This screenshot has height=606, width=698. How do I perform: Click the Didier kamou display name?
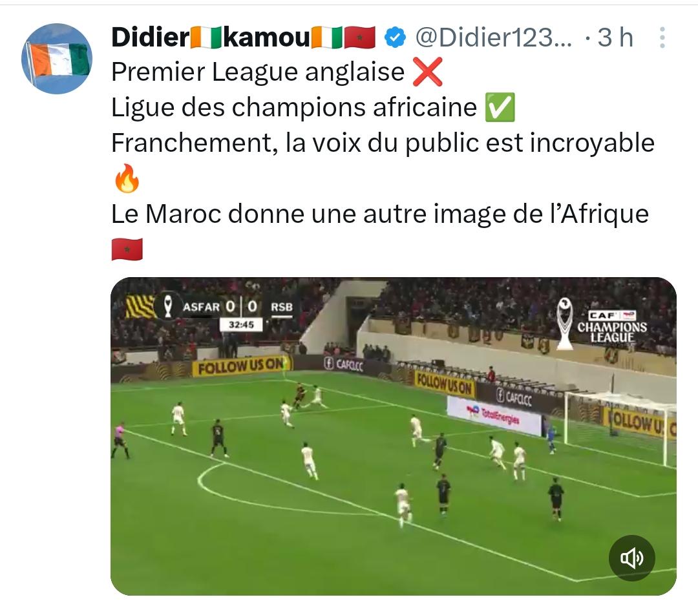pos(244,37)
